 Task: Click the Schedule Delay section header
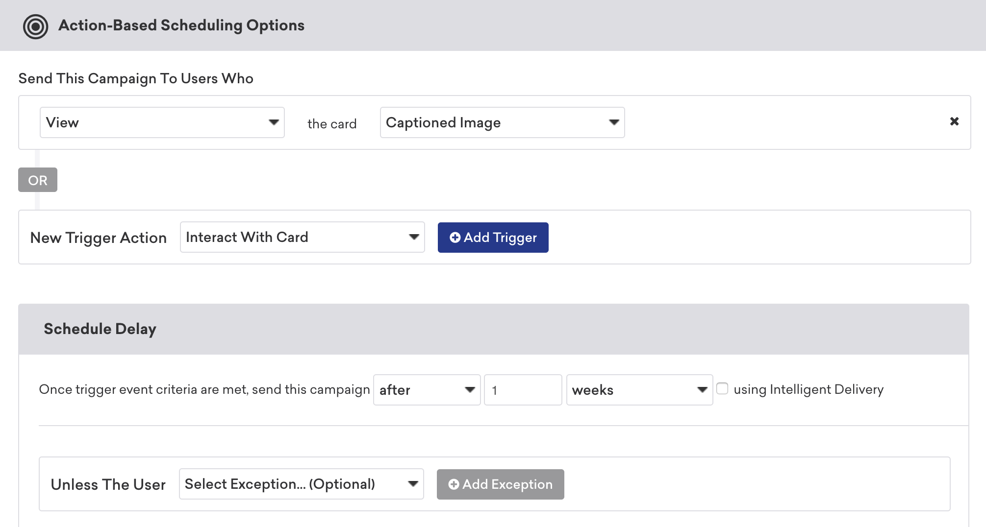pos(100,329)
